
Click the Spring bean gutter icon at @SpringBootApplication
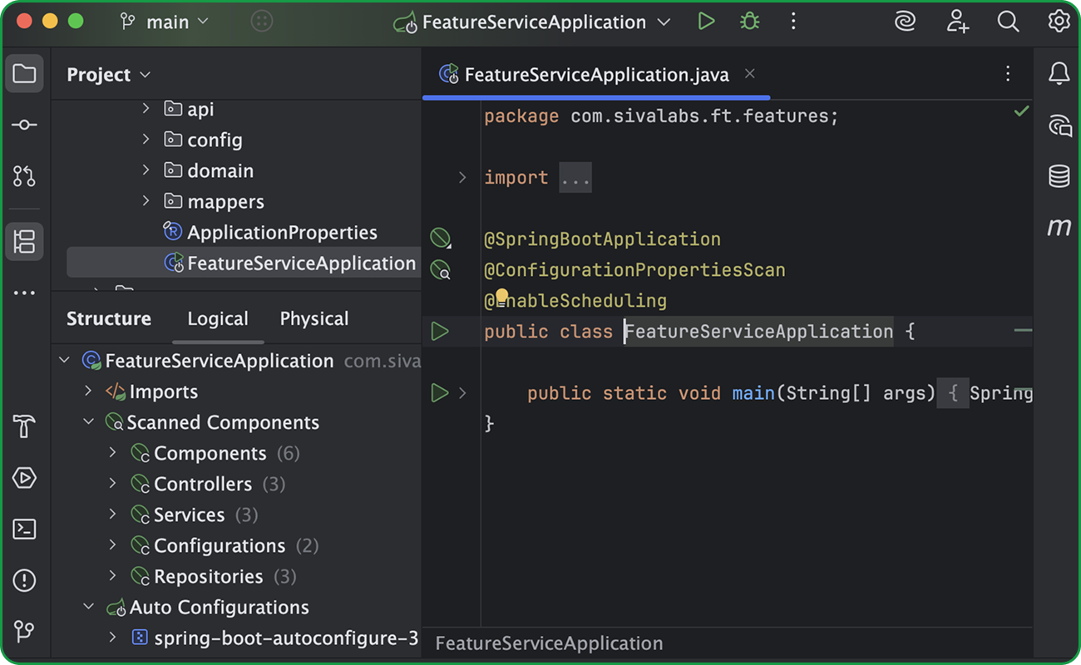pyautogui.click(x=440, y=239)
